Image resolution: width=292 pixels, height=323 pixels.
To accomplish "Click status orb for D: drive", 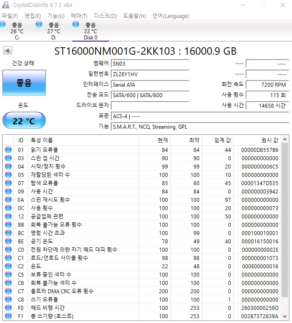I will (39, 25).
